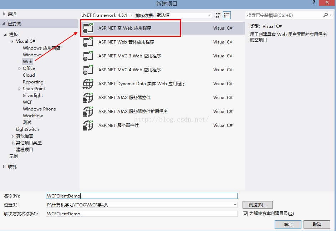Expand the 其他项目类型 tree node

point(12,143)
